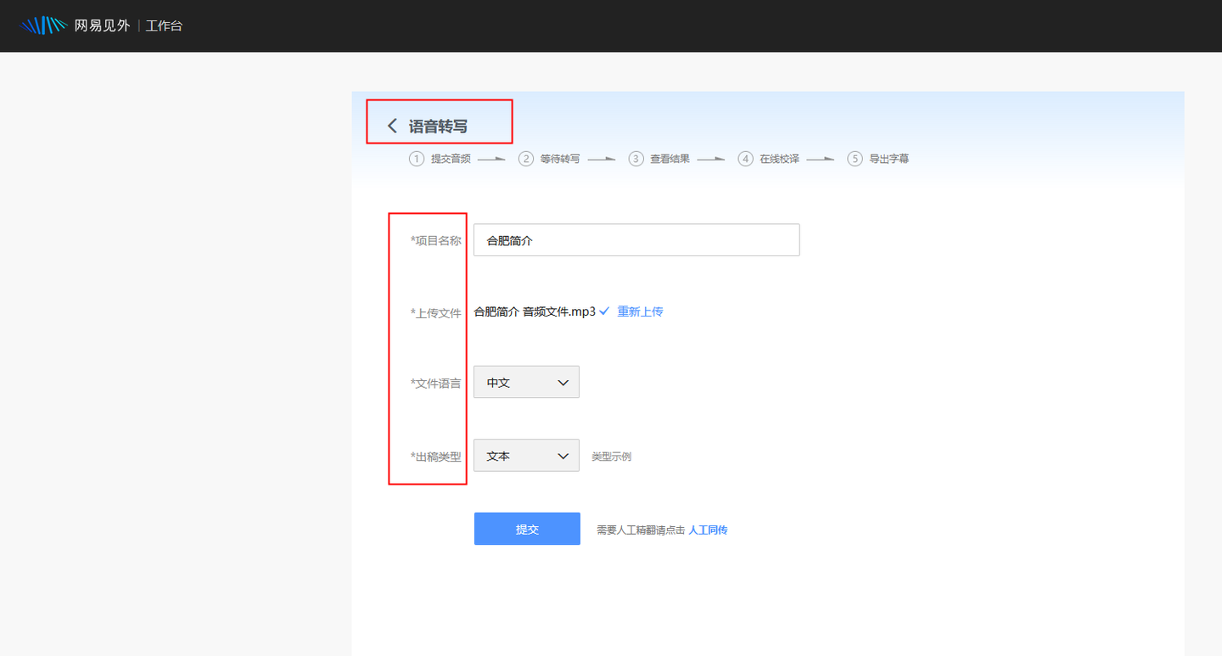Click the 项目名称 input field

tap(636, 240)
